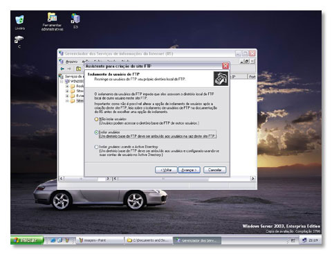Click the taskbar clock
Screen dimensions: 332x255
click(x=313, y=240)
